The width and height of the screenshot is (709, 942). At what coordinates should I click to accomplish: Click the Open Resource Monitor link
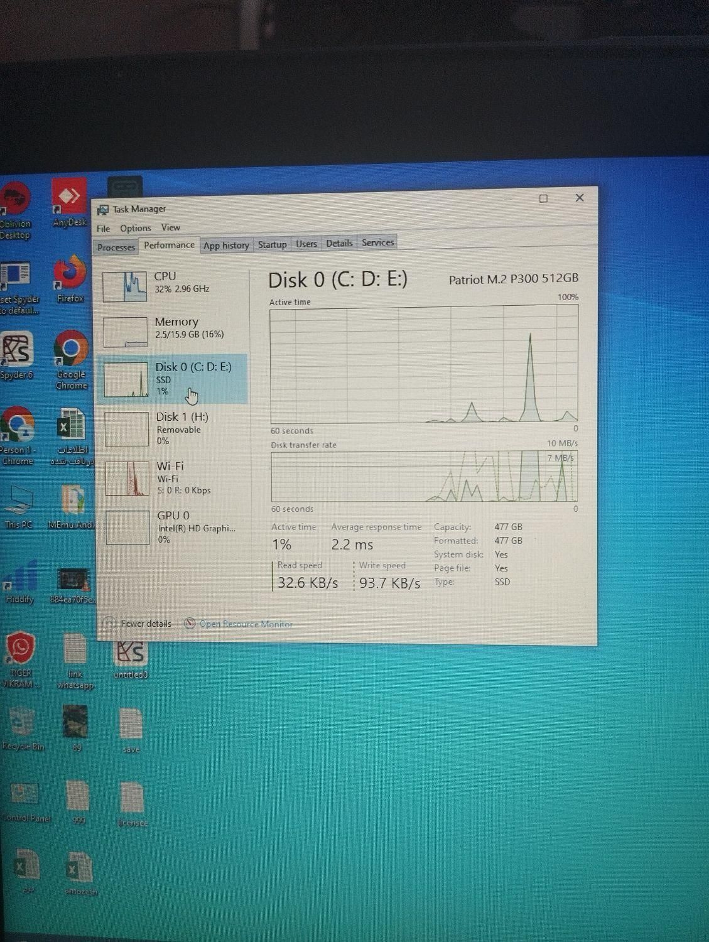(x=246, y=624)
